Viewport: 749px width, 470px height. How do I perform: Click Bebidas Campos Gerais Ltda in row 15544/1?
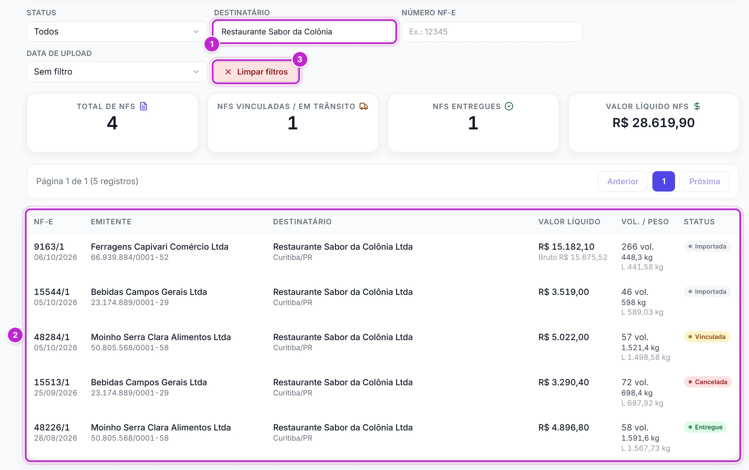tap(149, 292)
